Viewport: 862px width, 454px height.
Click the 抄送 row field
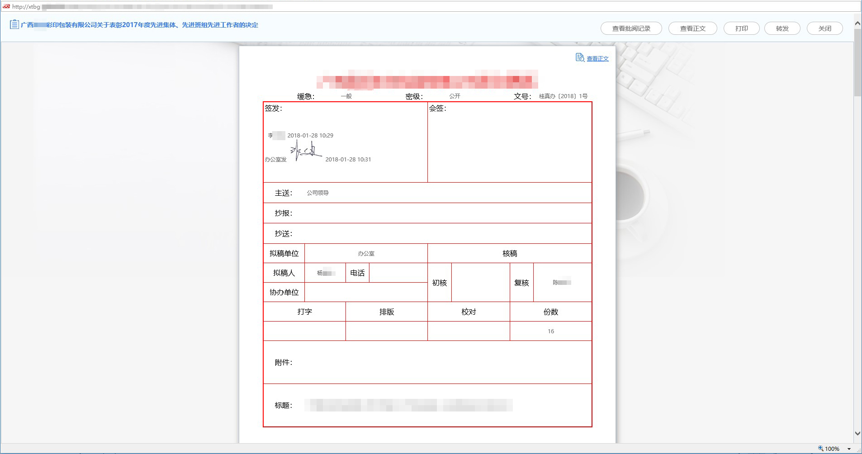441,234
